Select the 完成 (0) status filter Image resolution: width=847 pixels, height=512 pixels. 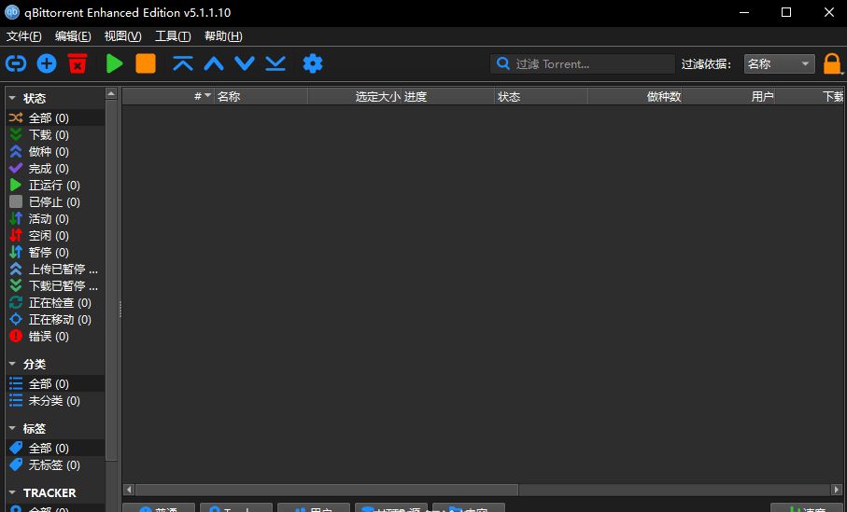tap(56, 168)
